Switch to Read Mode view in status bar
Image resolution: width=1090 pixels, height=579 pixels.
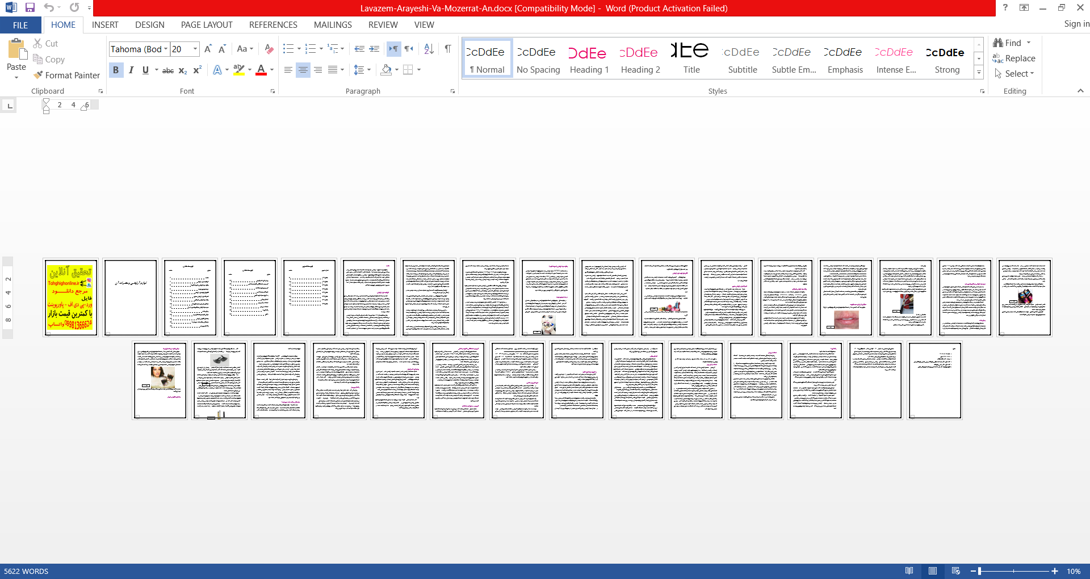909,571
